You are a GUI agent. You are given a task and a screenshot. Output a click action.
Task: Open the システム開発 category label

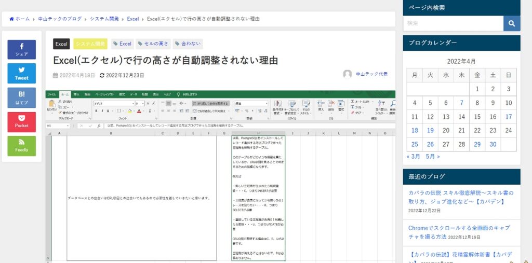point(90,44)
